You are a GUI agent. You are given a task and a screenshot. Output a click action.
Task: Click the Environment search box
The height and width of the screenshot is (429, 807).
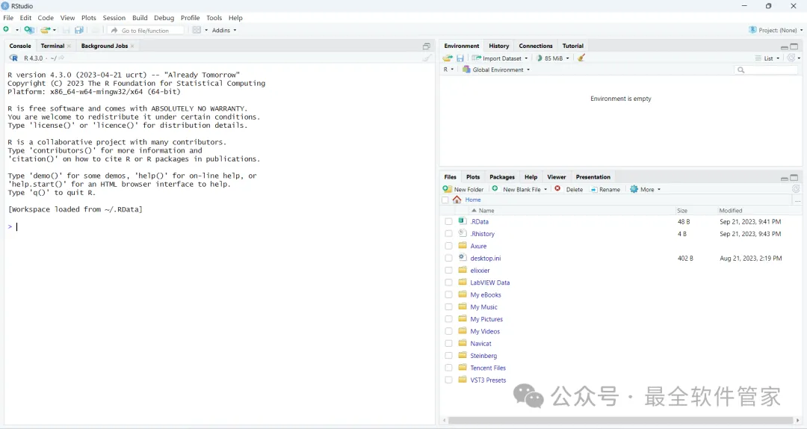[x=765, y=70]
